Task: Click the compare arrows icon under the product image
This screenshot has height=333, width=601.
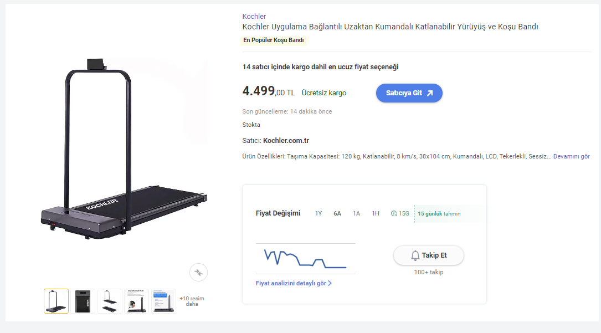Action: tap(198, 272)
